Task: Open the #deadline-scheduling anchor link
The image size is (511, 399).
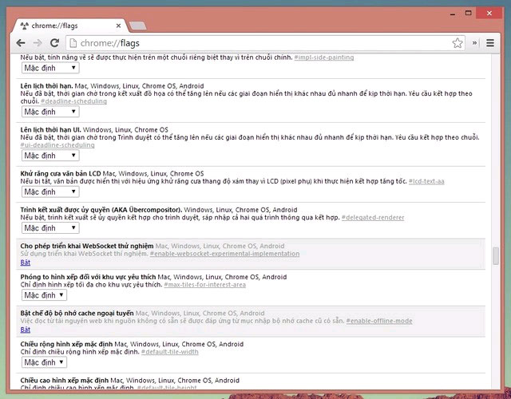Action: tap(73, 101)
